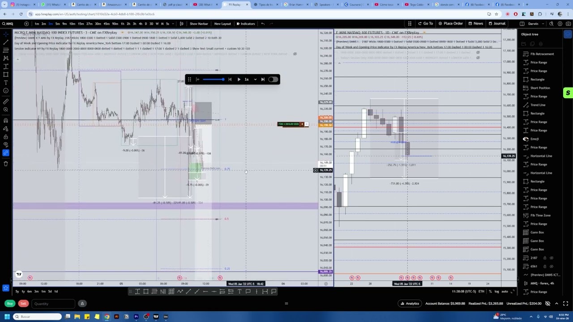Open the MNQ symbol search
Screen dimensions: 573x322
point(8,24)
